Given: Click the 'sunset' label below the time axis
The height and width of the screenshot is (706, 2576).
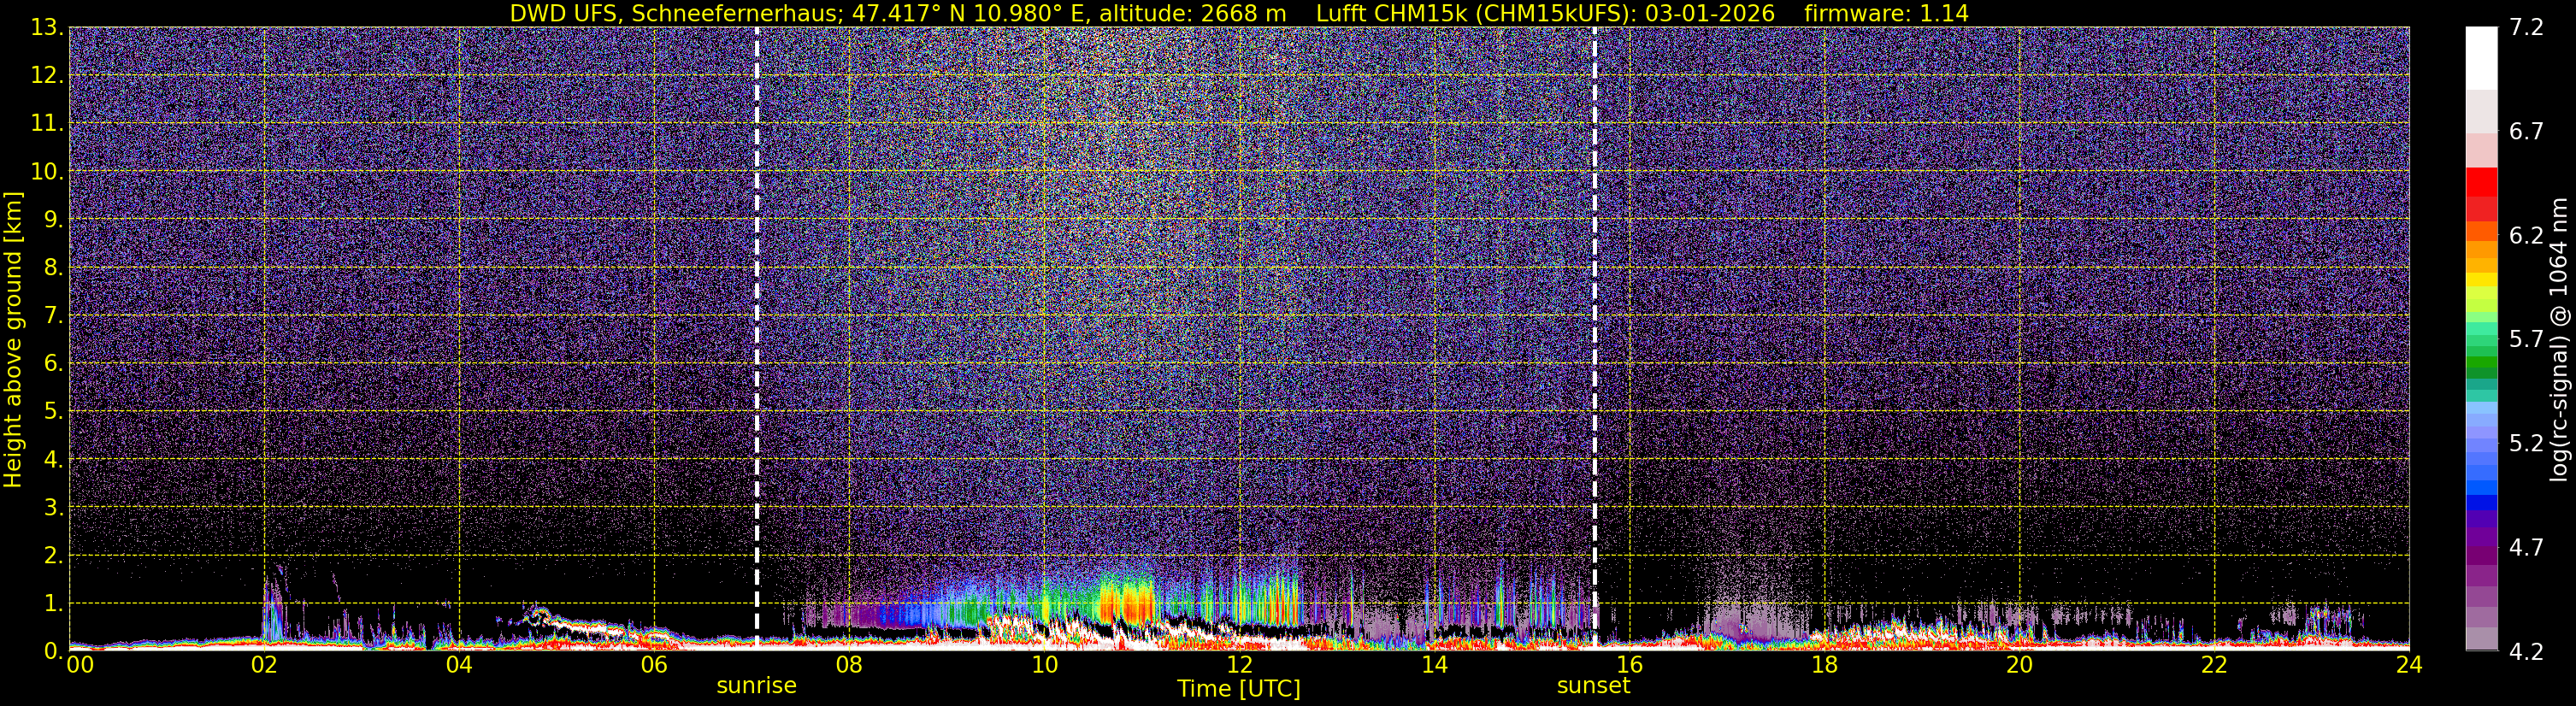Looking at the screenshot, I should tap(1593, 686).
